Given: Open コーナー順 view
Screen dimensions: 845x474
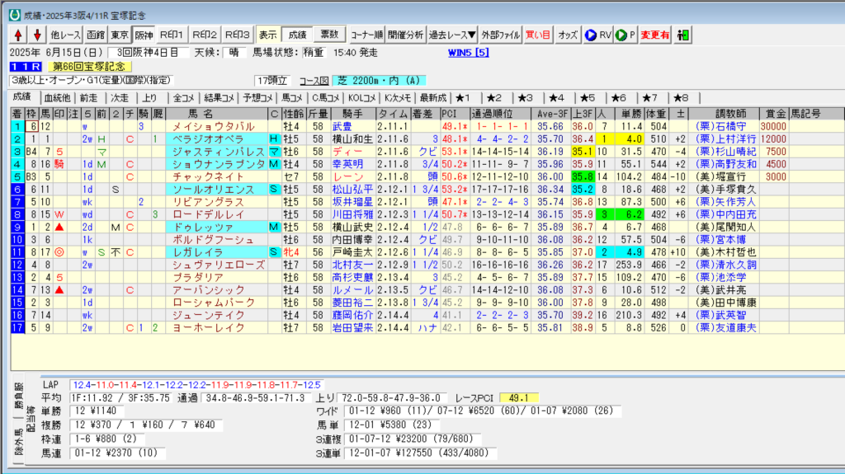Looking at the screenshot, I should pos(366,35).
